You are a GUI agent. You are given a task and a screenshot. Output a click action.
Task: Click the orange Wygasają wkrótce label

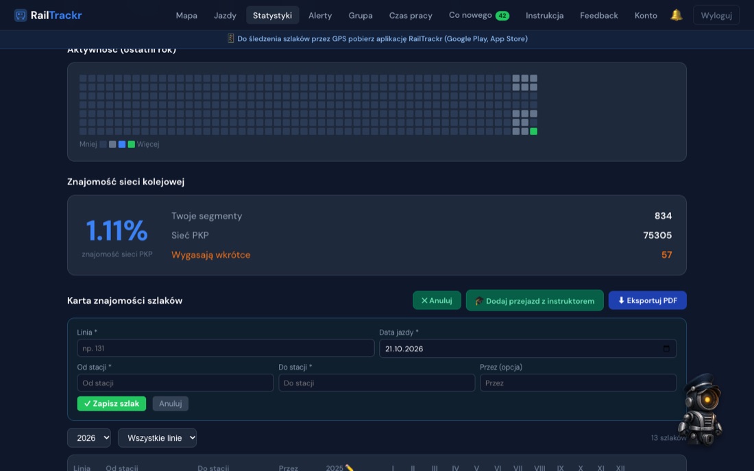210,255
